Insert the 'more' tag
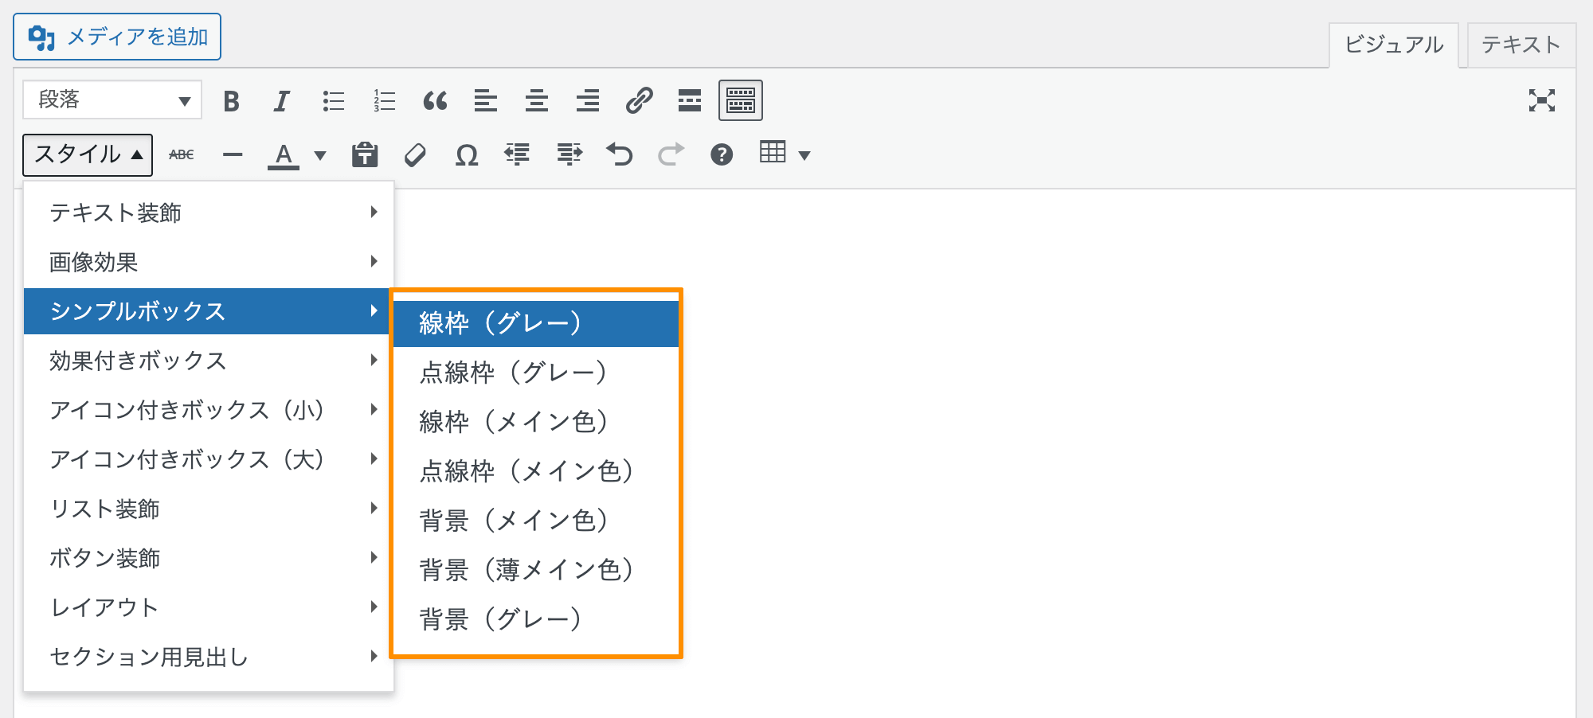Screen dimensions: 1593x718 point(690,100)
